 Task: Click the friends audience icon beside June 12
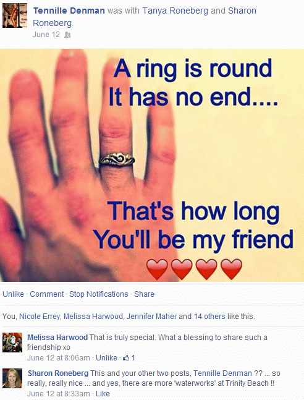[x=67, y=35]
